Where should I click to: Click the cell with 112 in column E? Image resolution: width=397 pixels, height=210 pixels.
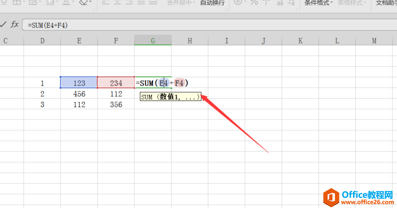pyautogui.click(x=79, y=104)
